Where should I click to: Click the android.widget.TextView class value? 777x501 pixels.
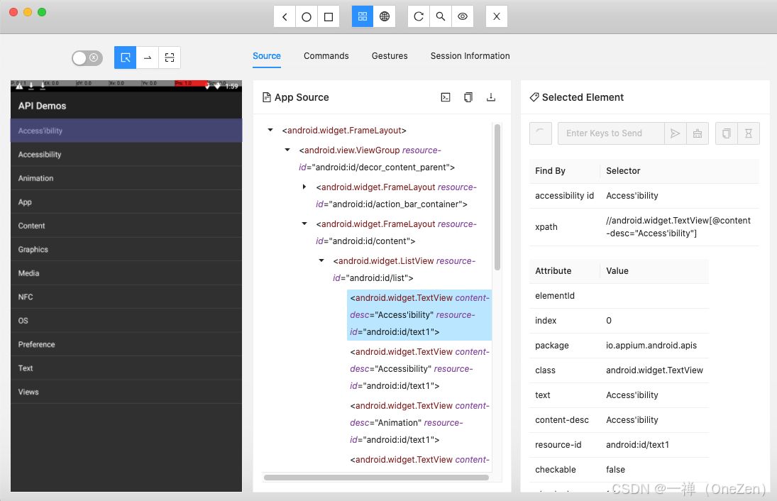click(654, 370)
